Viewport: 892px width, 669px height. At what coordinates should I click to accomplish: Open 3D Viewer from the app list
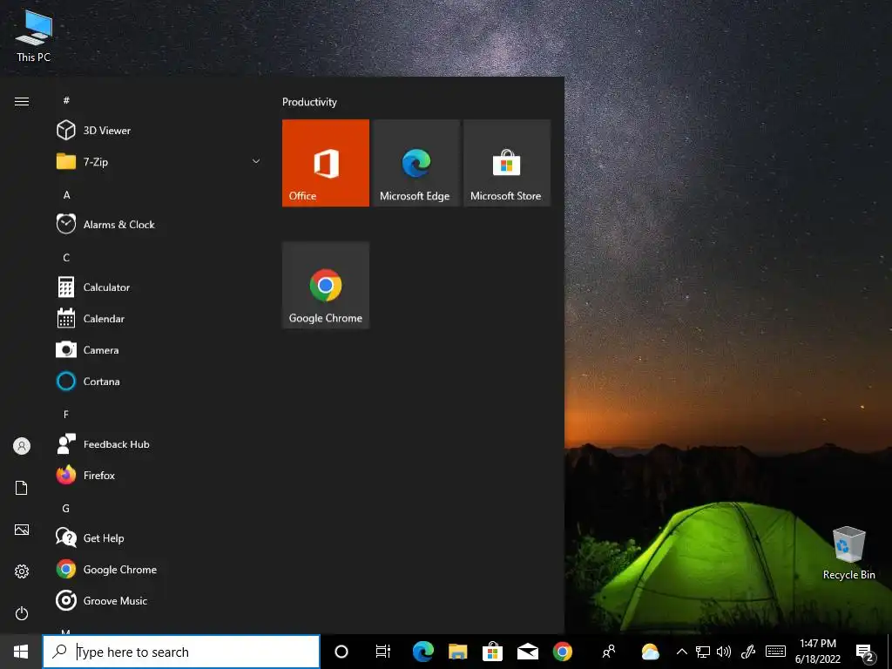159,131
